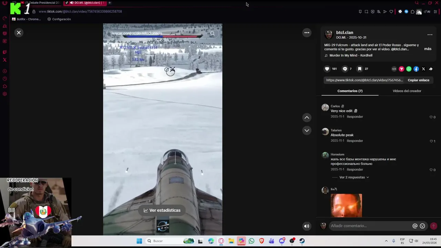Open the image in Ба7\ comment

pos(346,206)
